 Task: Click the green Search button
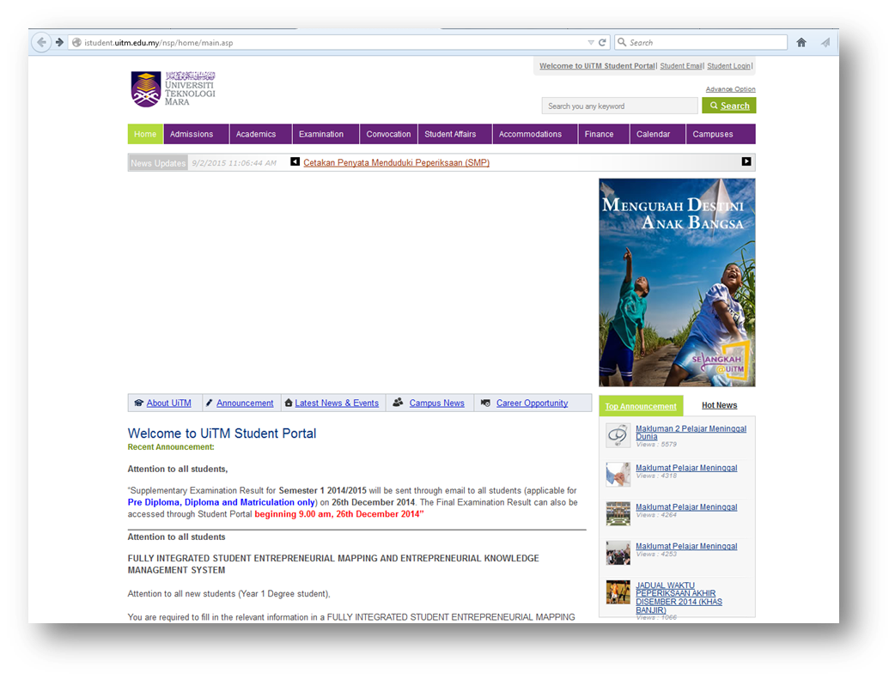729,106
